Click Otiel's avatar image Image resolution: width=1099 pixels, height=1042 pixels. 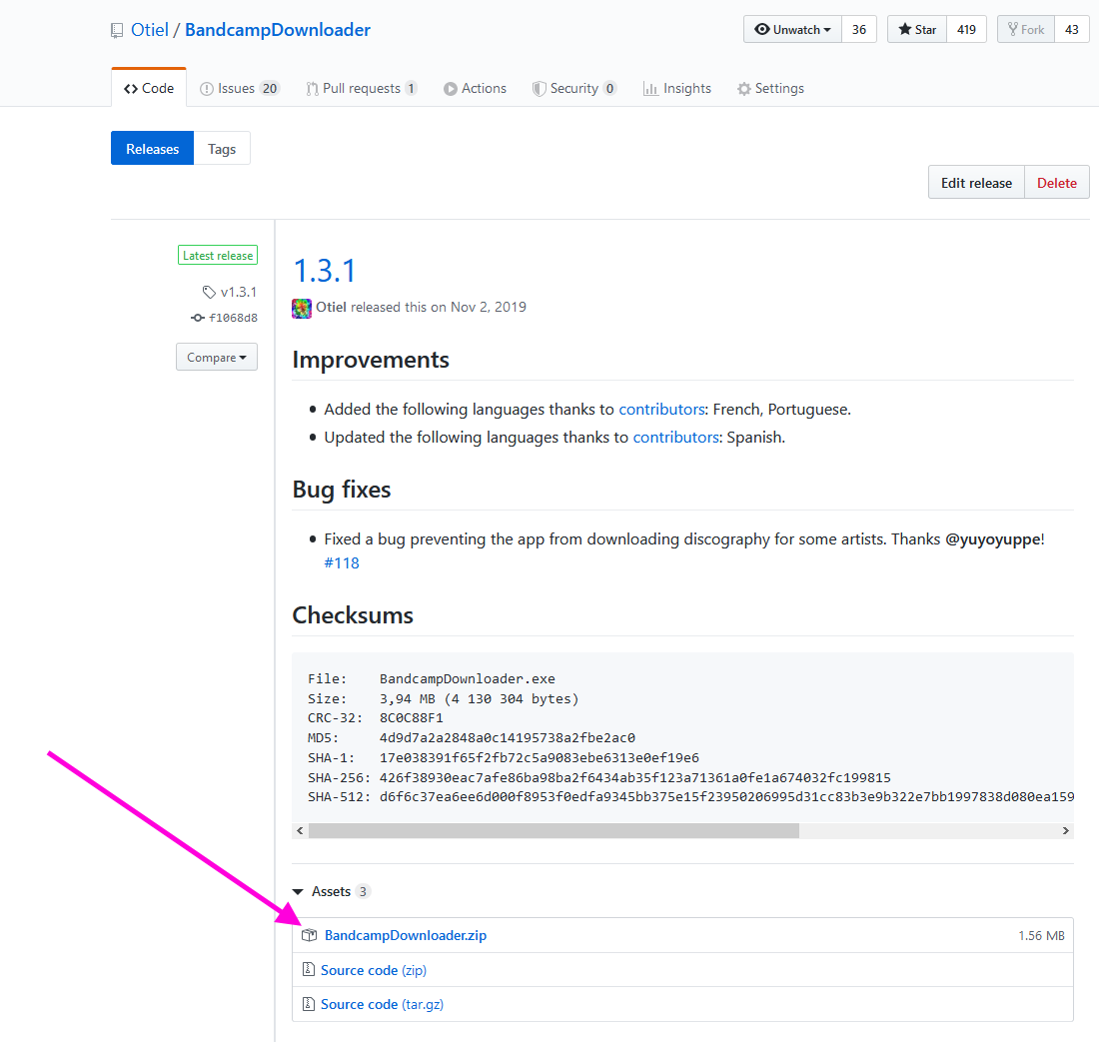point(301,308)
